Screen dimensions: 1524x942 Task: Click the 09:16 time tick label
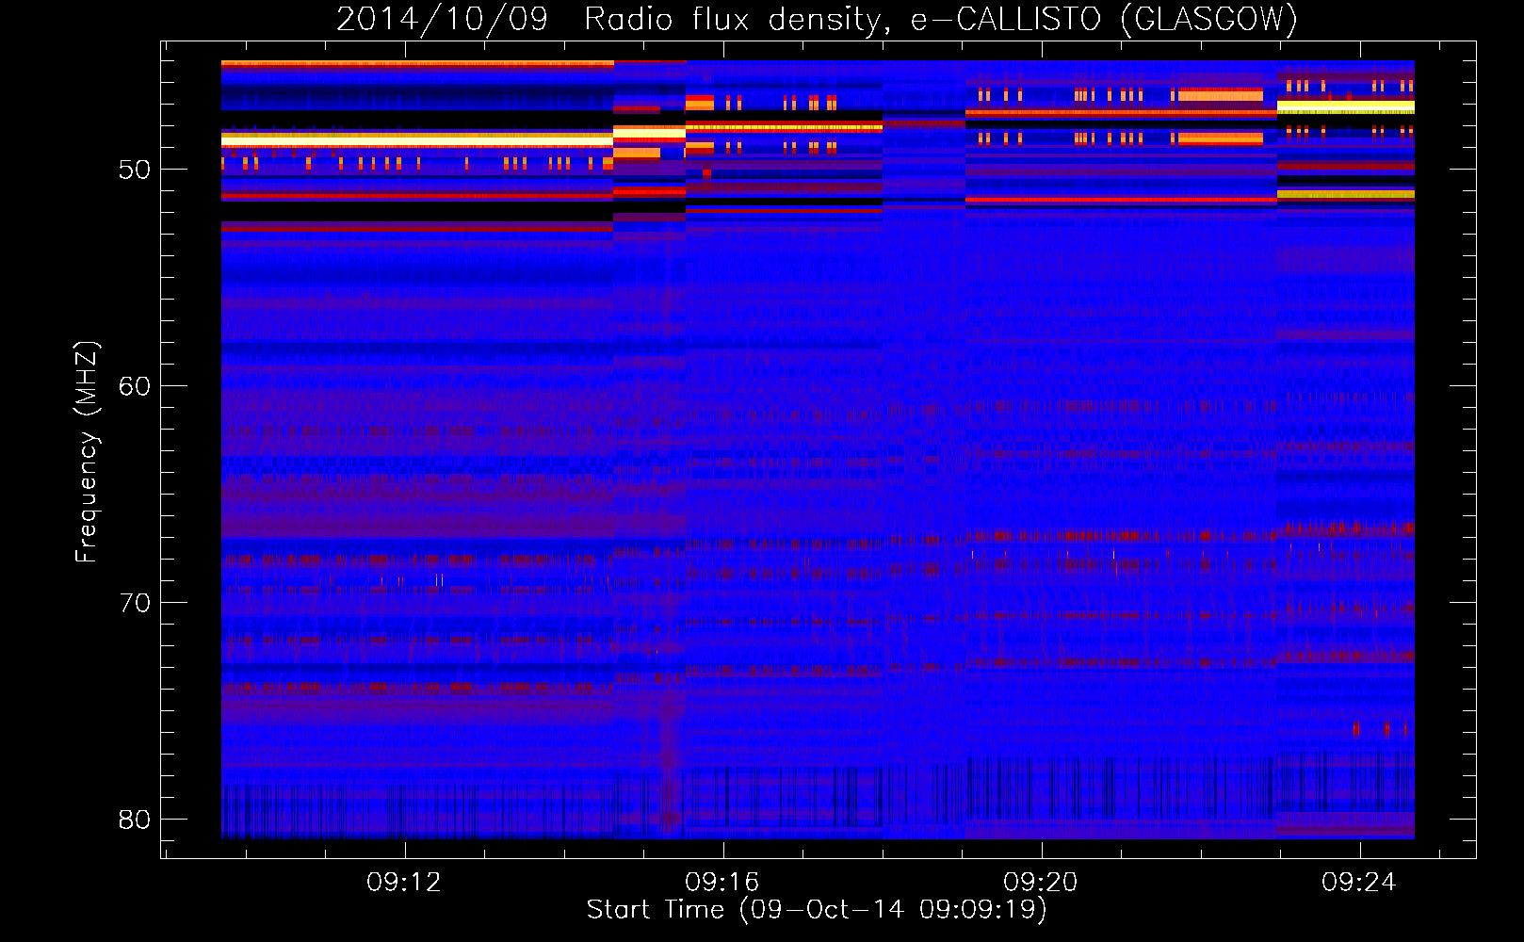[722, 883]
